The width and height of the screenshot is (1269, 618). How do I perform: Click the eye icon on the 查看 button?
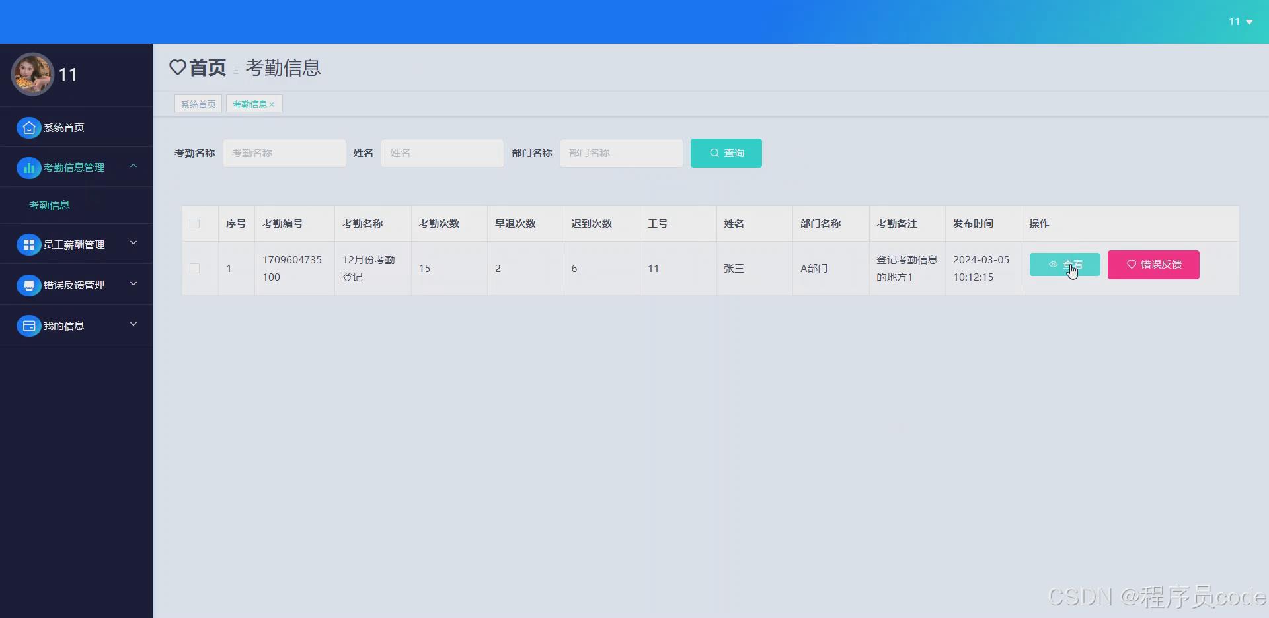click(1054, 264)
